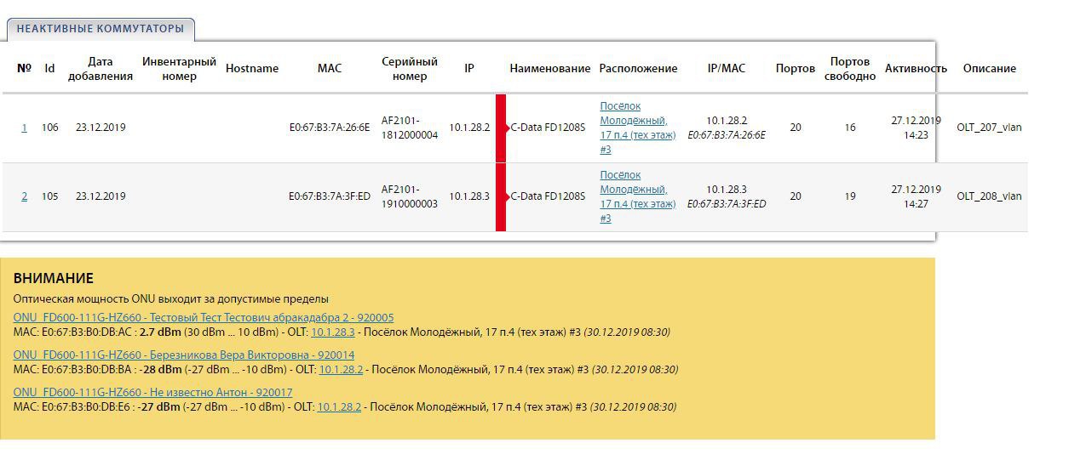This screenshot has height=460, width=1086.
Task: Click the Дата добавления column header
Action: pos(101,68)
